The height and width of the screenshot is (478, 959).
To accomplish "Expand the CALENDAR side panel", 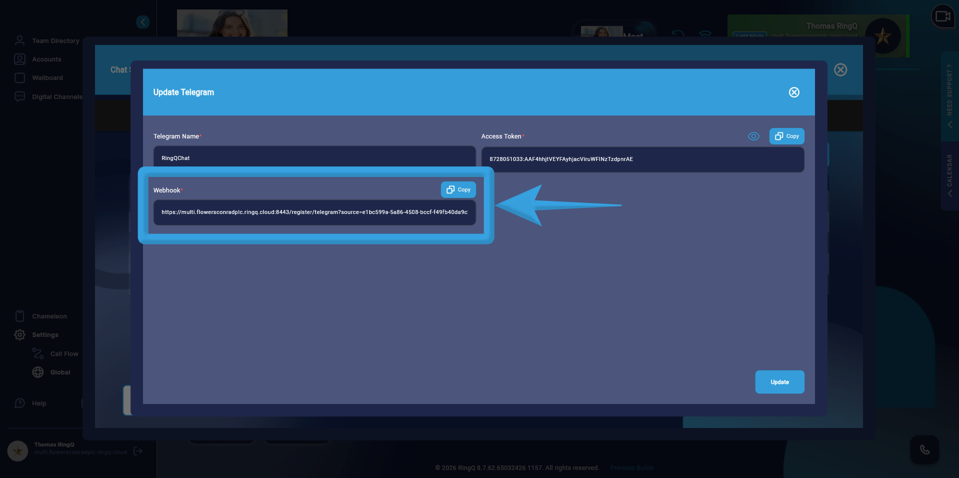I will click(x=949, y=172).
